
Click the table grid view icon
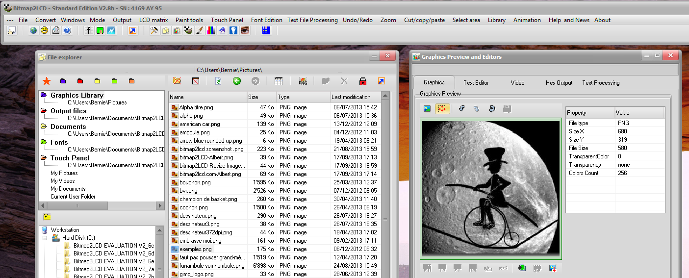point(279,81)
